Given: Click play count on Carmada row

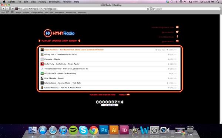Looking at the screenshot, I should 172,59.
